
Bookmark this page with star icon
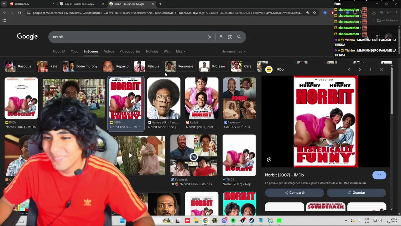click(315, 13)
